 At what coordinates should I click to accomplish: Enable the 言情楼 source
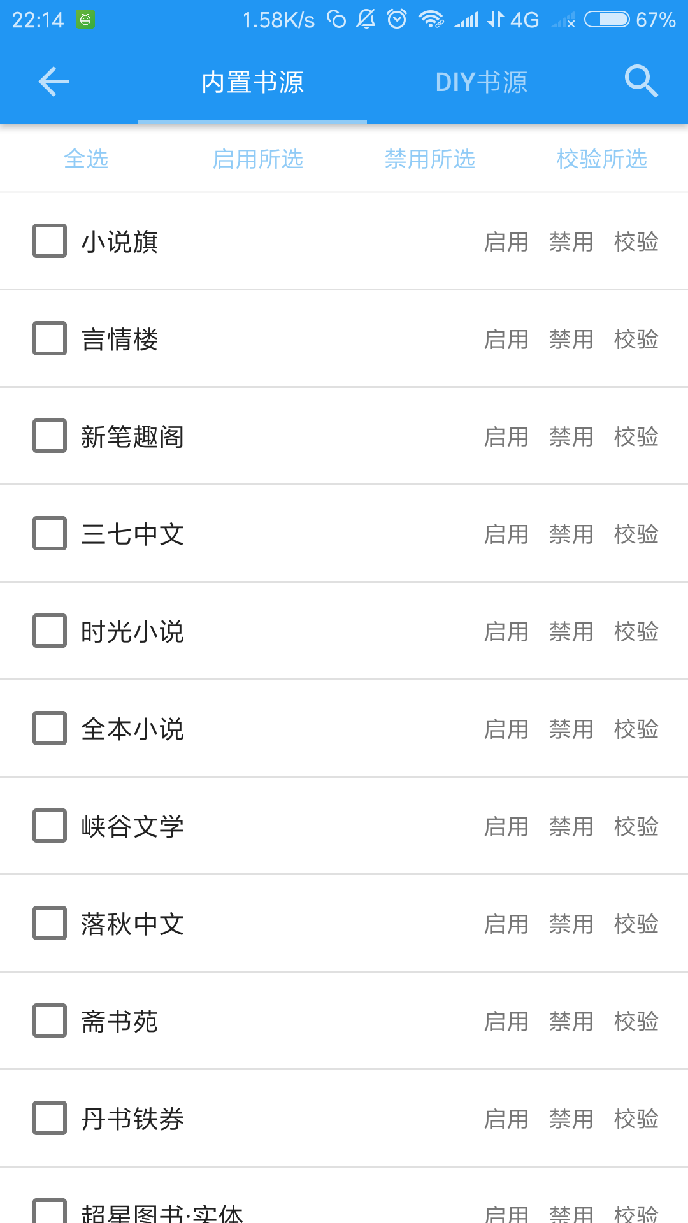tap(506, 340)
